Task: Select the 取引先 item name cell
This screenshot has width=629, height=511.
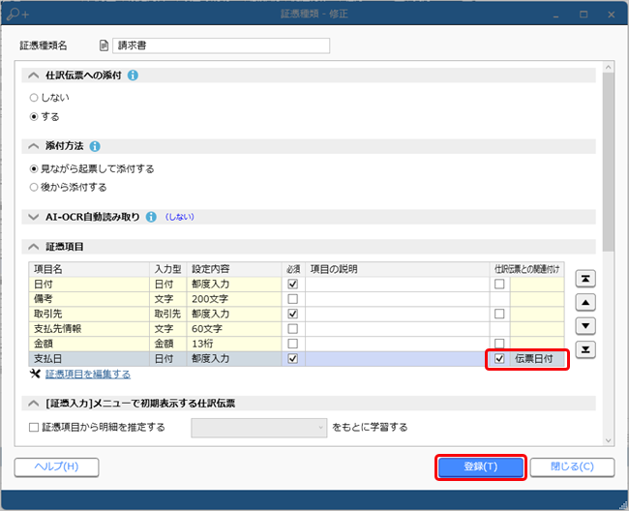Action: click(x=89, y=314)
